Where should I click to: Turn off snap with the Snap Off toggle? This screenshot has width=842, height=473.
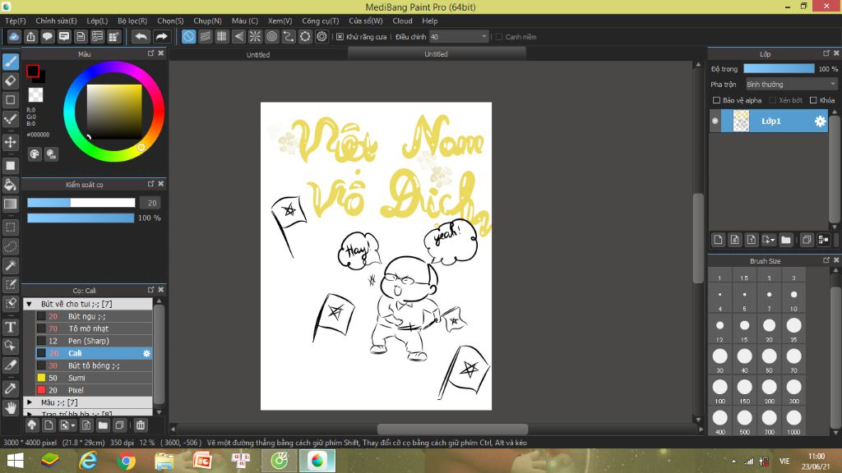pos(188,36)
